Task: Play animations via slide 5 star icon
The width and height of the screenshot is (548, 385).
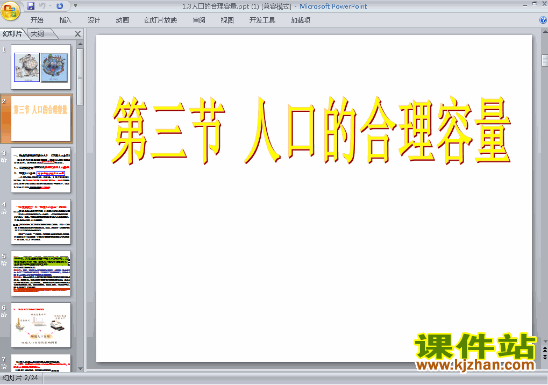Action: pyautogui.click(x=4, y=263)
